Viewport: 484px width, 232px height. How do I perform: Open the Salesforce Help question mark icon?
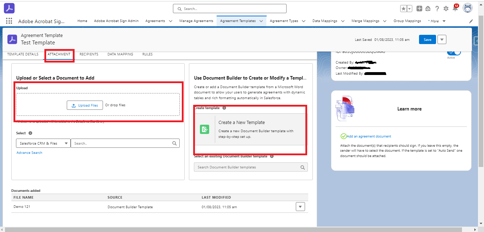(x=437, y=9)
